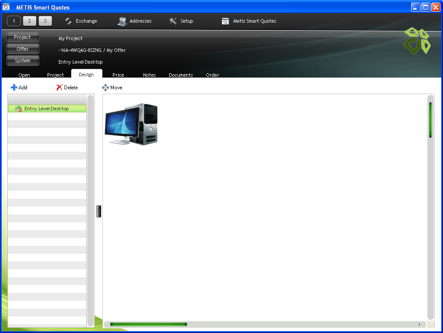
Task: Select Entry Level Desktop in the list
Action: 47,109
